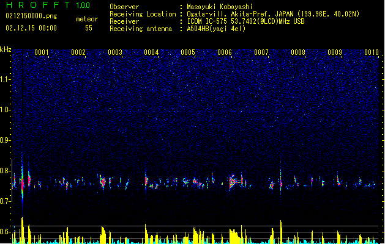Click the 1.0 kHz axis label

tap(5, 110)
